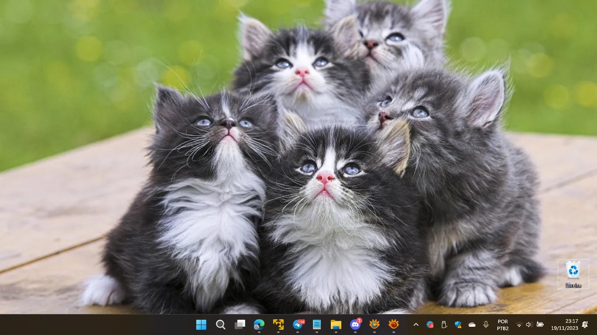Click the battery status tray icon
The height and width of the screenshot is (335, 597).
540,325
